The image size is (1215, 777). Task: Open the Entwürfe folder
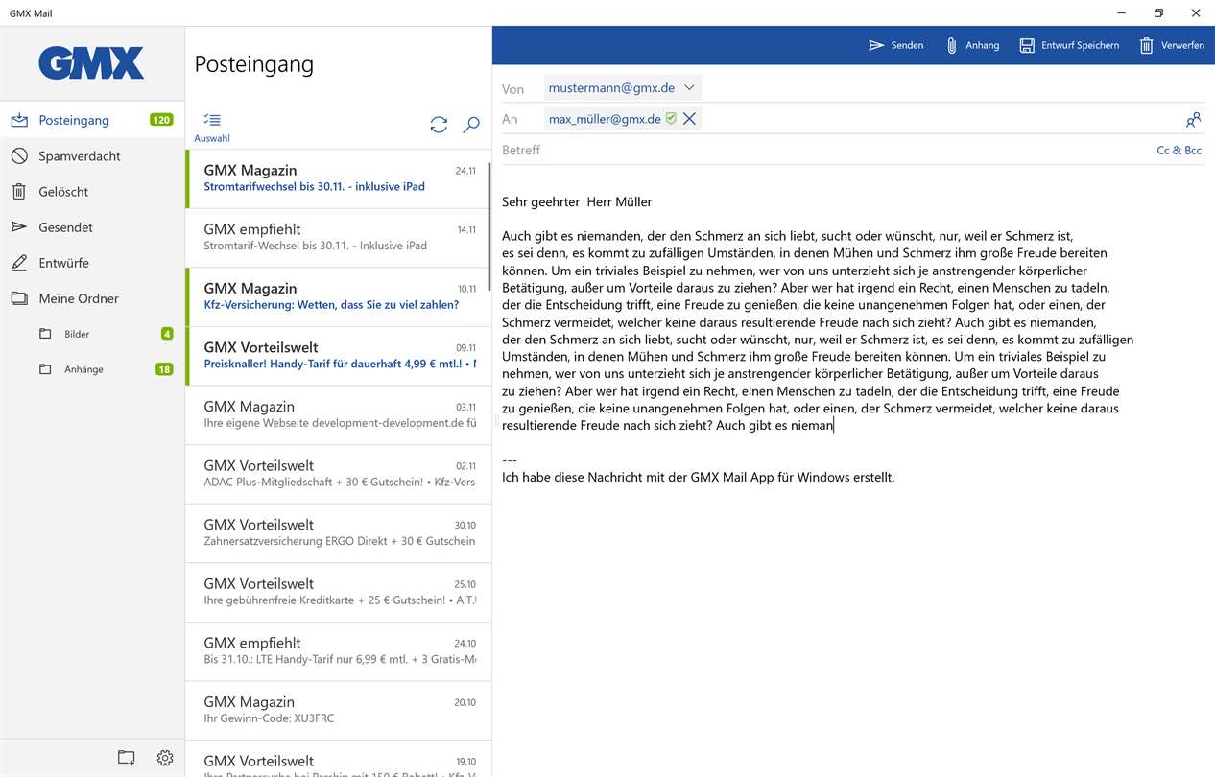(x=92, y=262)
